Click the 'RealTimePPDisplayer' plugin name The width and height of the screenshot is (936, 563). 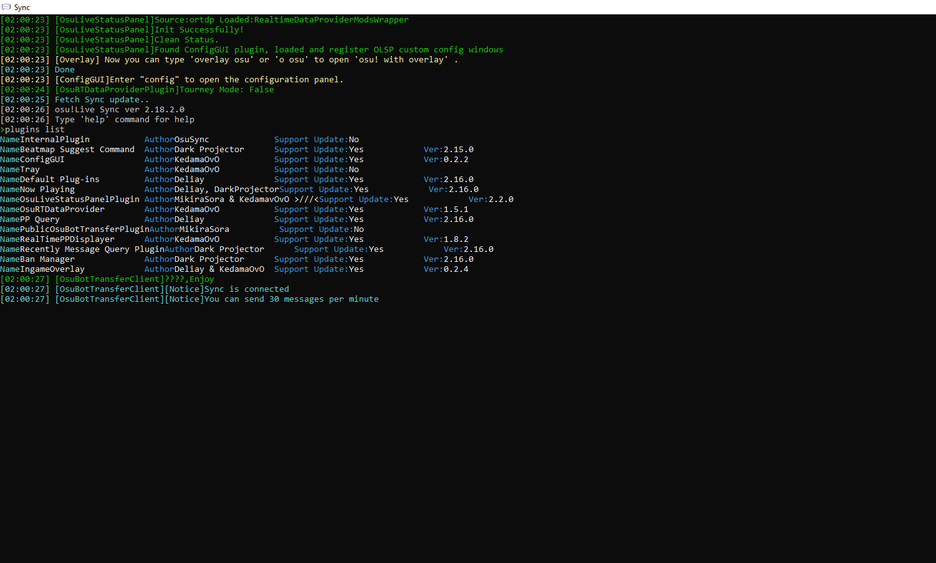pyautogui.click(x=67, y=239)
